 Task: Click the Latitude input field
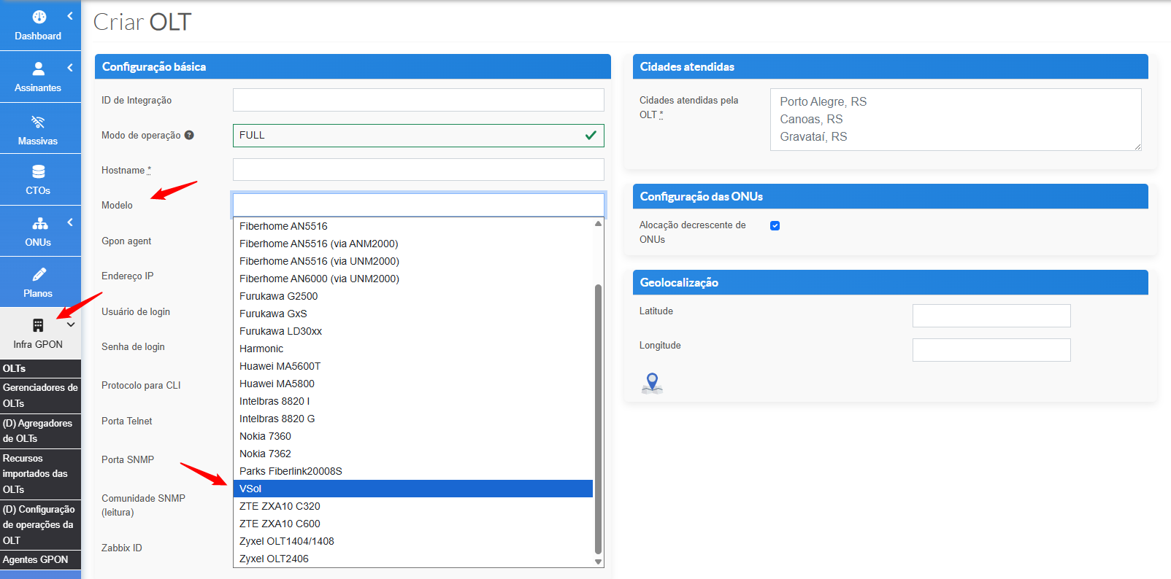click(991, 316)
